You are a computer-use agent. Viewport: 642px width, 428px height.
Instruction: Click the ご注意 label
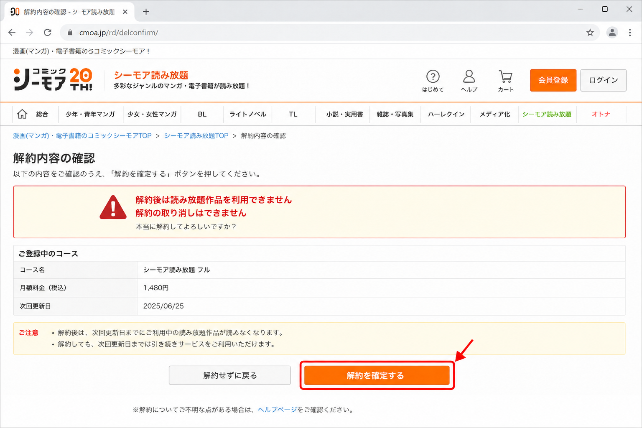(28, 333)
